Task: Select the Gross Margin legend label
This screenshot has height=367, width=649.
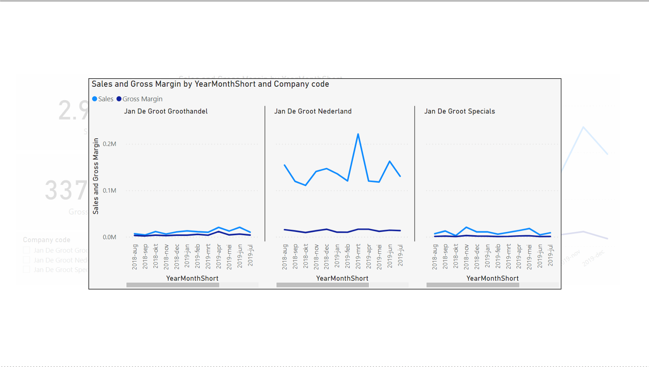Action: (x=142, y=99)
